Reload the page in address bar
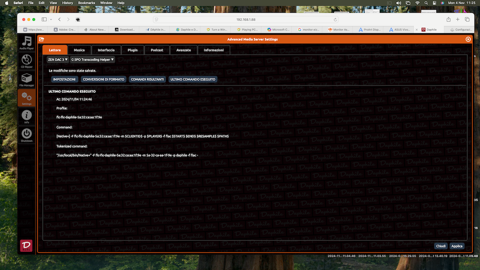The height and width of the screenshot is (270, 480). (335, 19)
